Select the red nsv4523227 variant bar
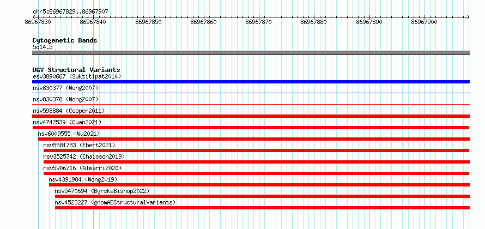 click(262, 208)
